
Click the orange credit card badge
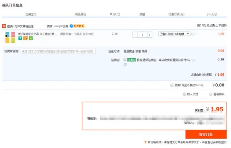point(25,38)
